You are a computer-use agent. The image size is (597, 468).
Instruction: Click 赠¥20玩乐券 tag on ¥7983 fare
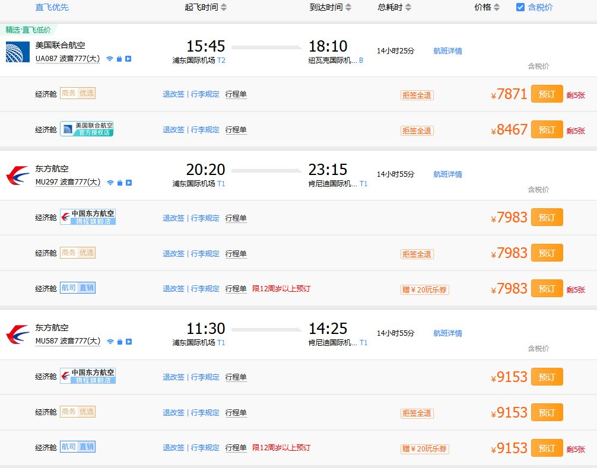click(x=424, y=290)
